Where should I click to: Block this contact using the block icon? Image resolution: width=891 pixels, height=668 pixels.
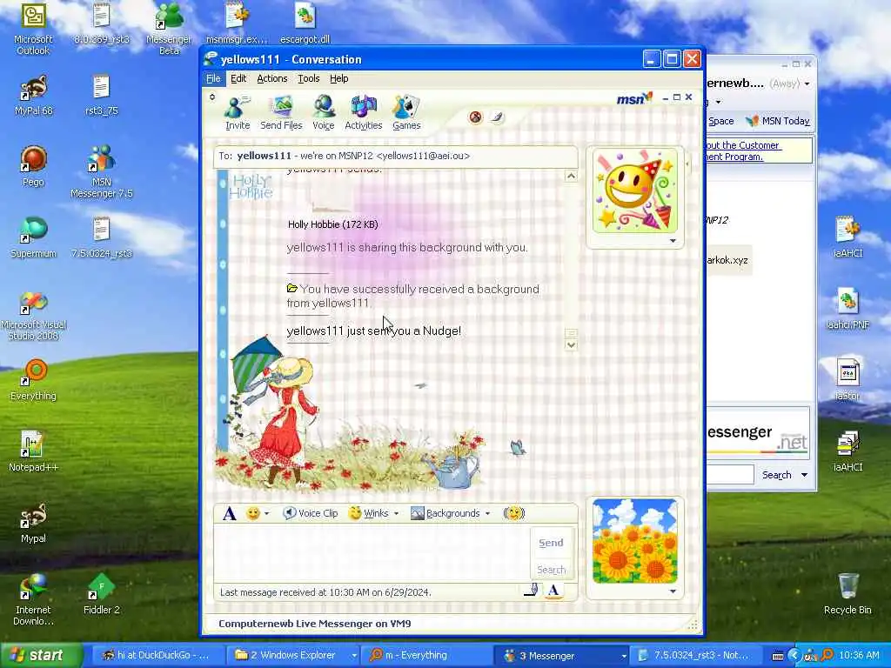[476, 117]
